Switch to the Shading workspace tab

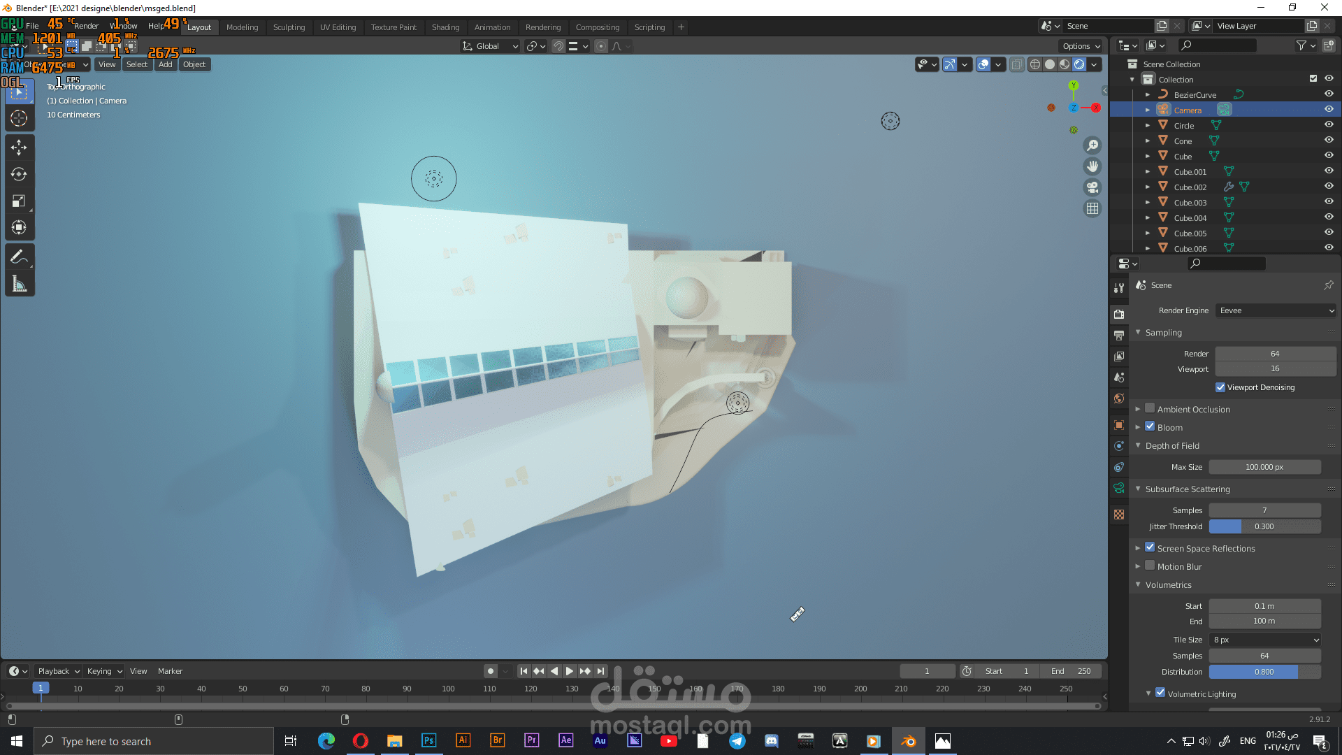[x=445, y=27]
